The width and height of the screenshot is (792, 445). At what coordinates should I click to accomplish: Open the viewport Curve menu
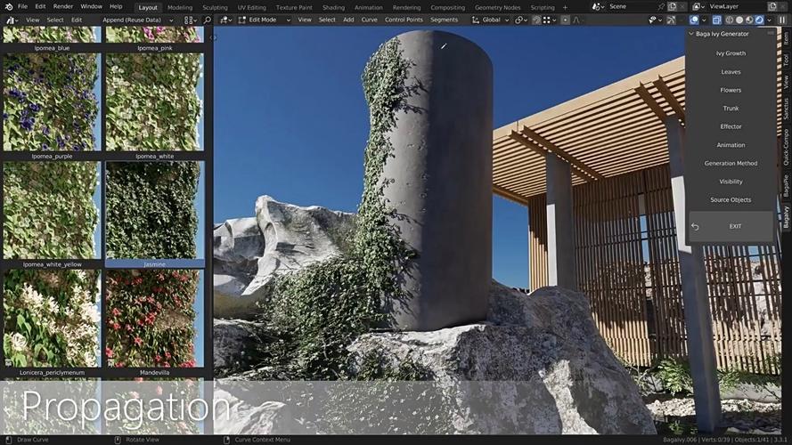(369, 20)
